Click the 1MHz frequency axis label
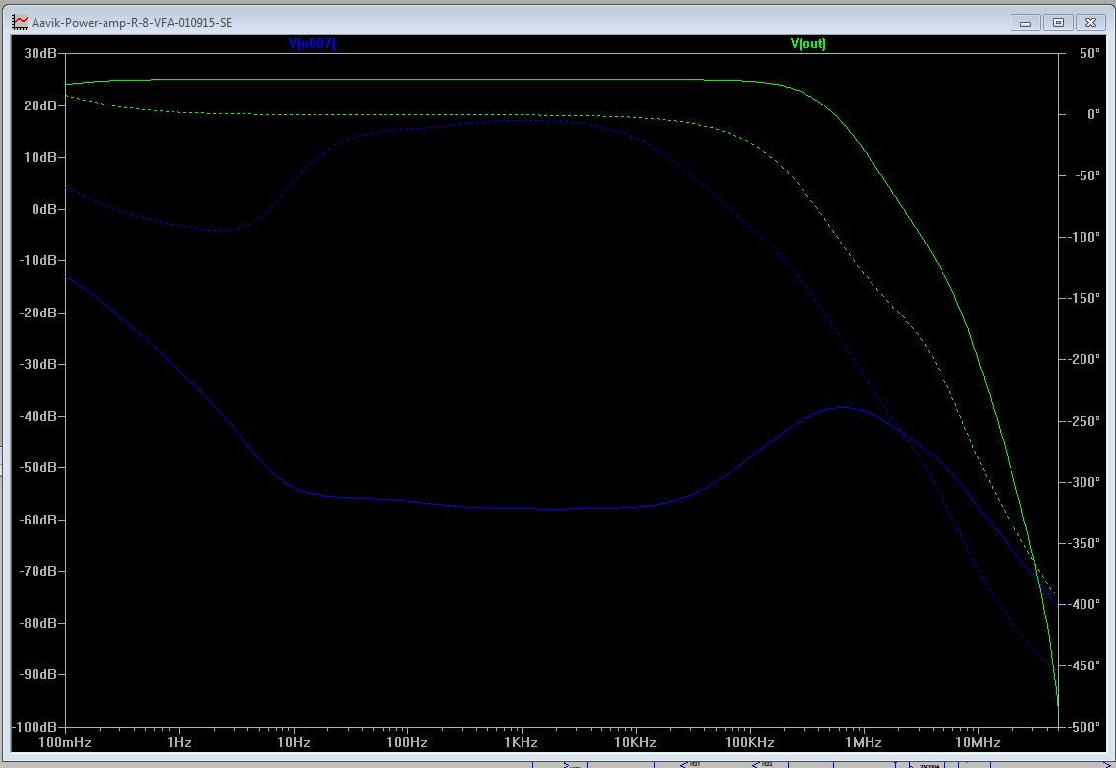The height and width of the screenshot is (768, 1116). coord(864,743)
